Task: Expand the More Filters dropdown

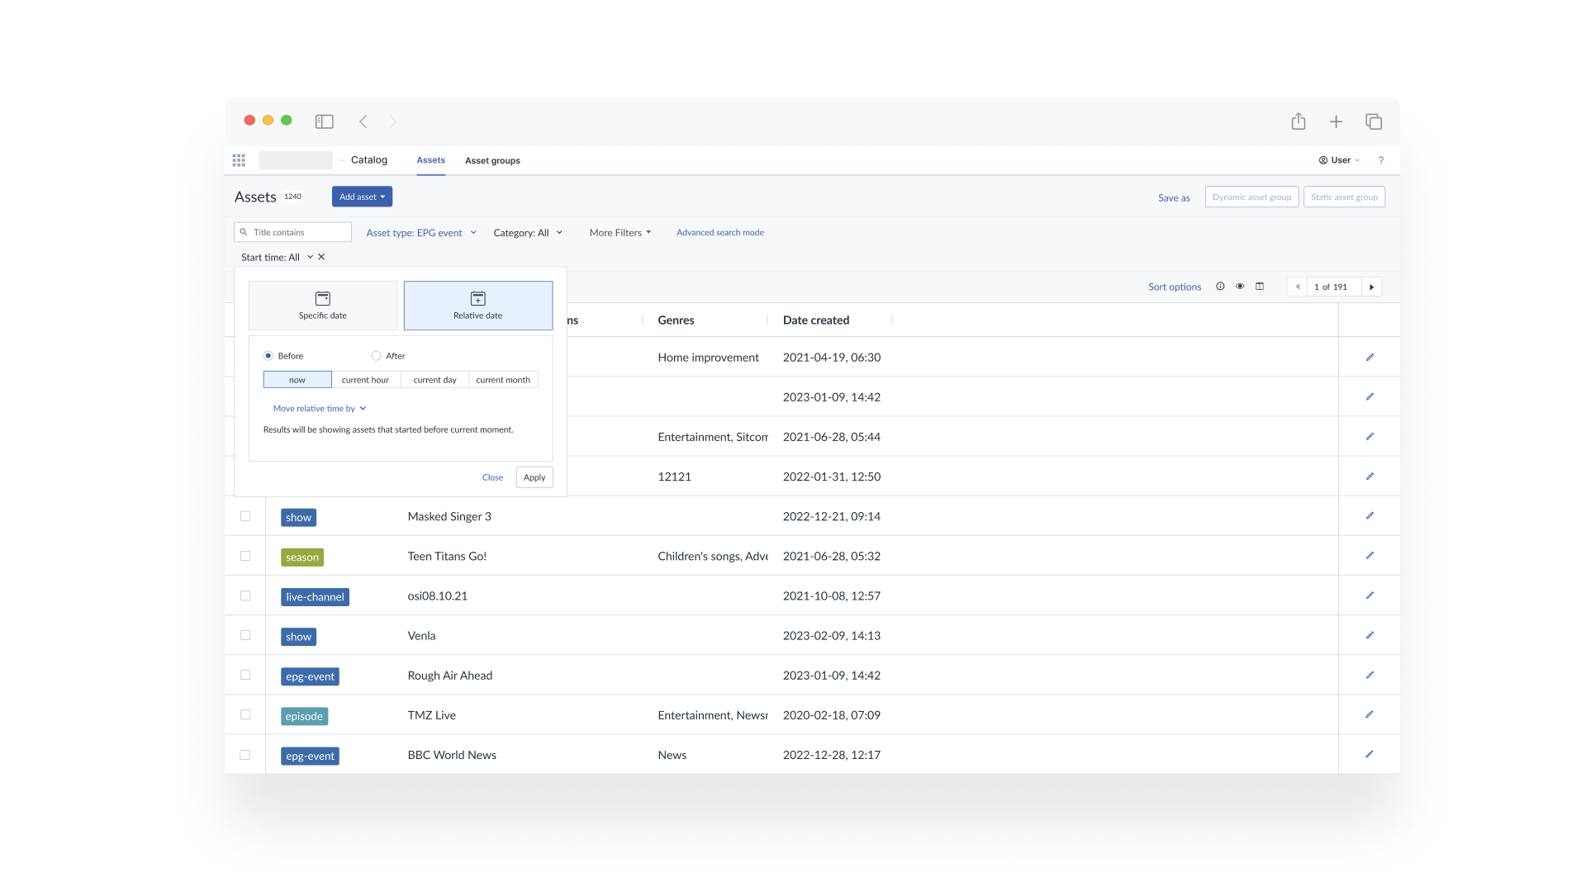Action: coord(618,232)
